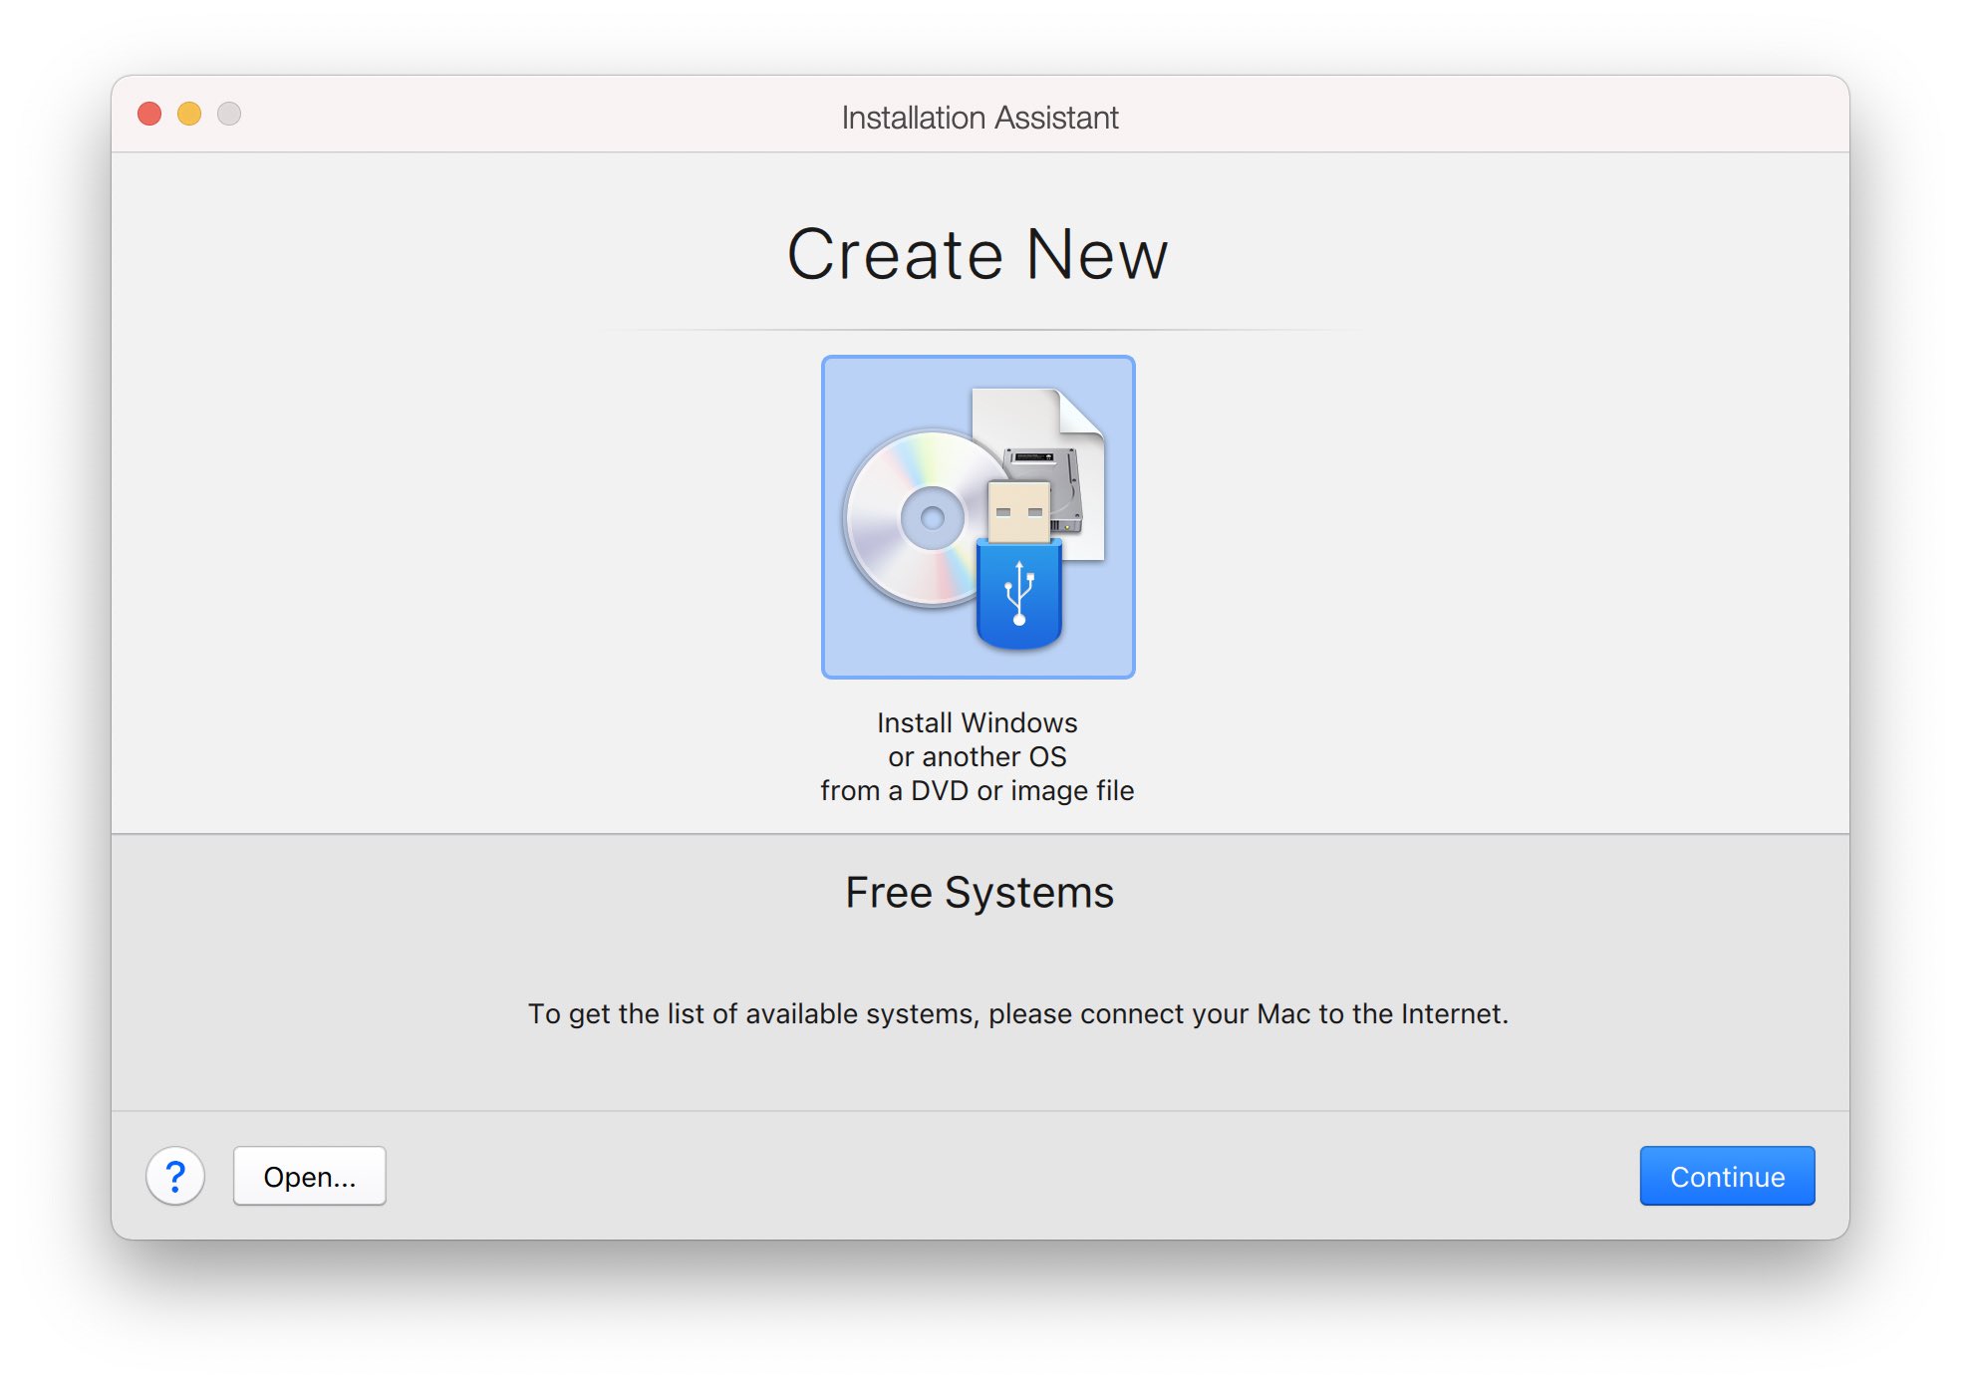Click the 'Installation Assistant' window title
1961x1387 pixels.
pyautogui.click(x=980, y=118)
